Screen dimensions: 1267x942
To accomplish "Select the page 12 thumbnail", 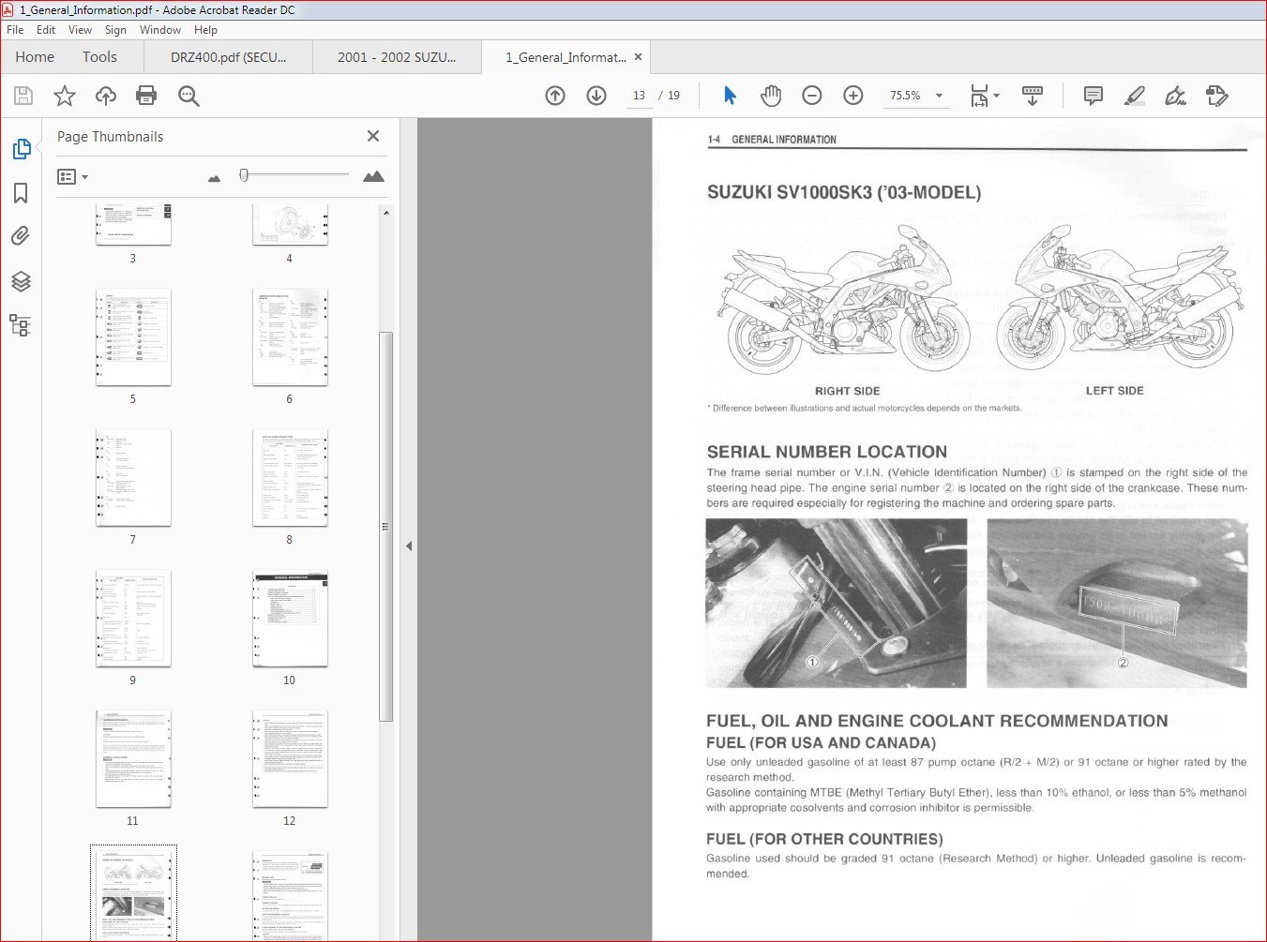I will click(x=290, y=759).
